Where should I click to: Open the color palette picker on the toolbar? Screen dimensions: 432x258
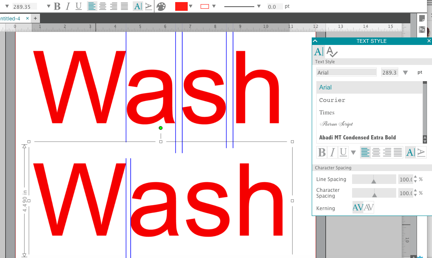click(161, 6)
